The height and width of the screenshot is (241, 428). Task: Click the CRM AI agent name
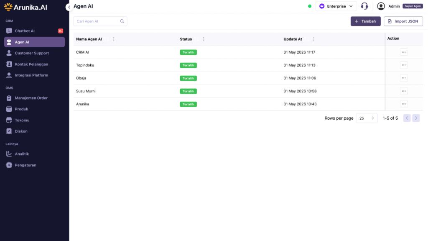click(82, 52)
